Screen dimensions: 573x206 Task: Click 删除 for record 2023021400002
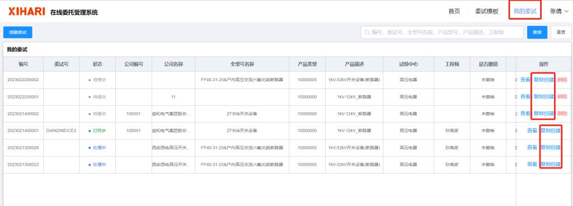562,114
